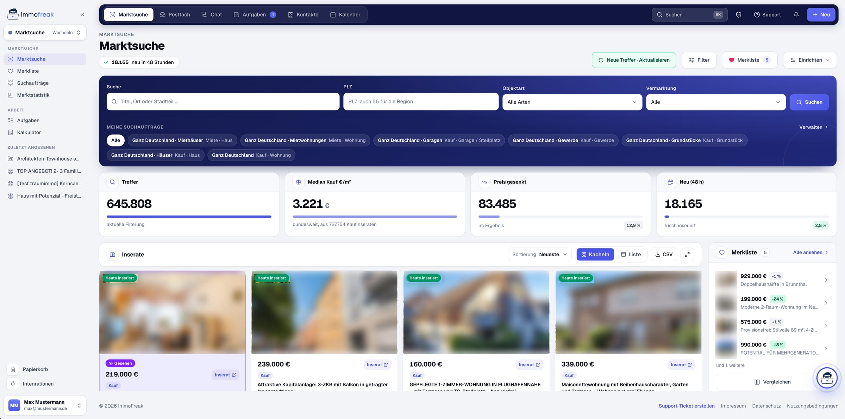Collapse the sidebar with the double chevron

(82, 14)
